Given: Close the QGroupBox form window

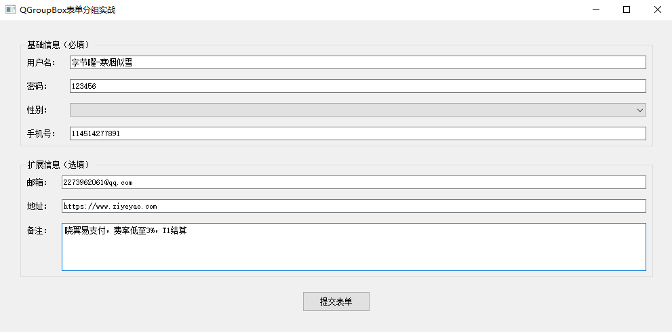Looking at the screenshot, I should 657,9.
